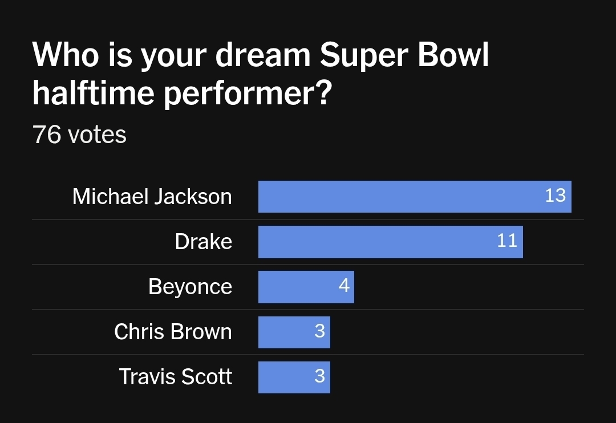Select the Beyonce vote bar
Screen dimensions: 616x423
pyautogui.click(x=297, y=287)
